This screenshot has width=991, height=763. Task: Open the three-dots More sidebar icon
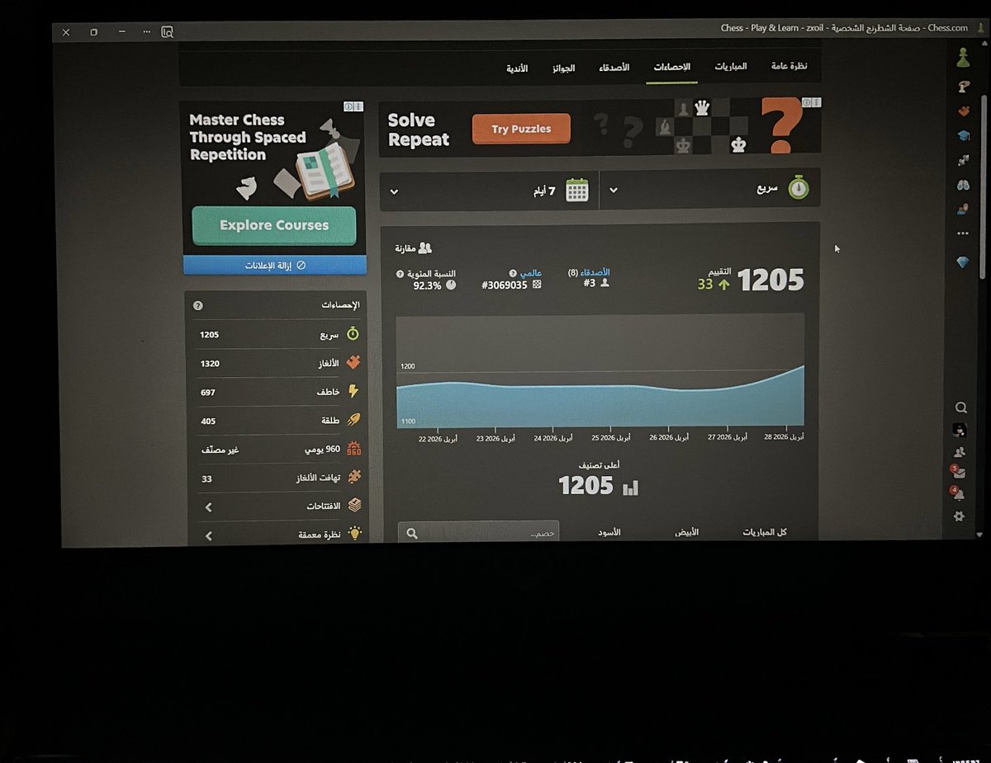pos(962,233)
